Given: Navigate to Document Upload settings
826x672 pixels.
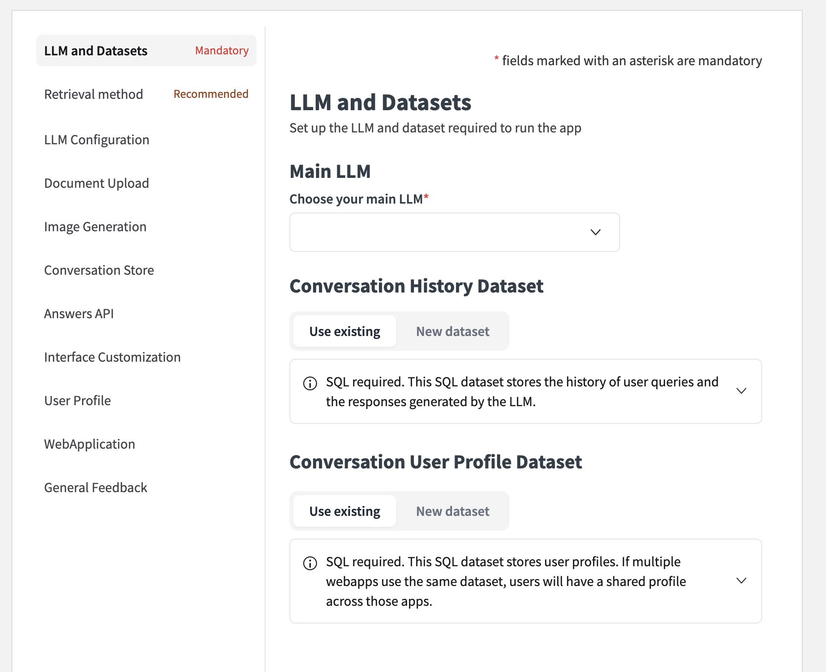Looking at the screenshot, I should point(96,183).
